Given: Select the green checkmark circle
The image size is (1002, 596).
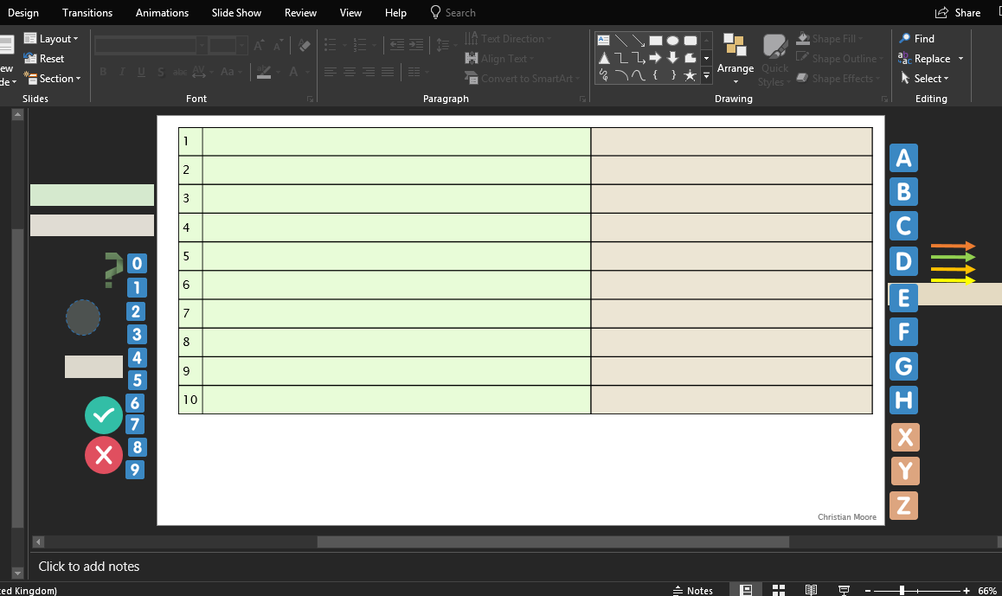Looking at the screenshot, I should point(104,415).
